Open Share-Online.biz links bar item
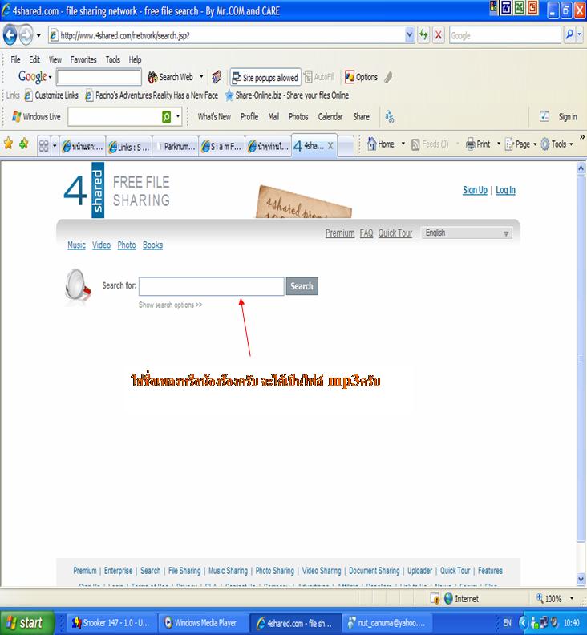 287,95
